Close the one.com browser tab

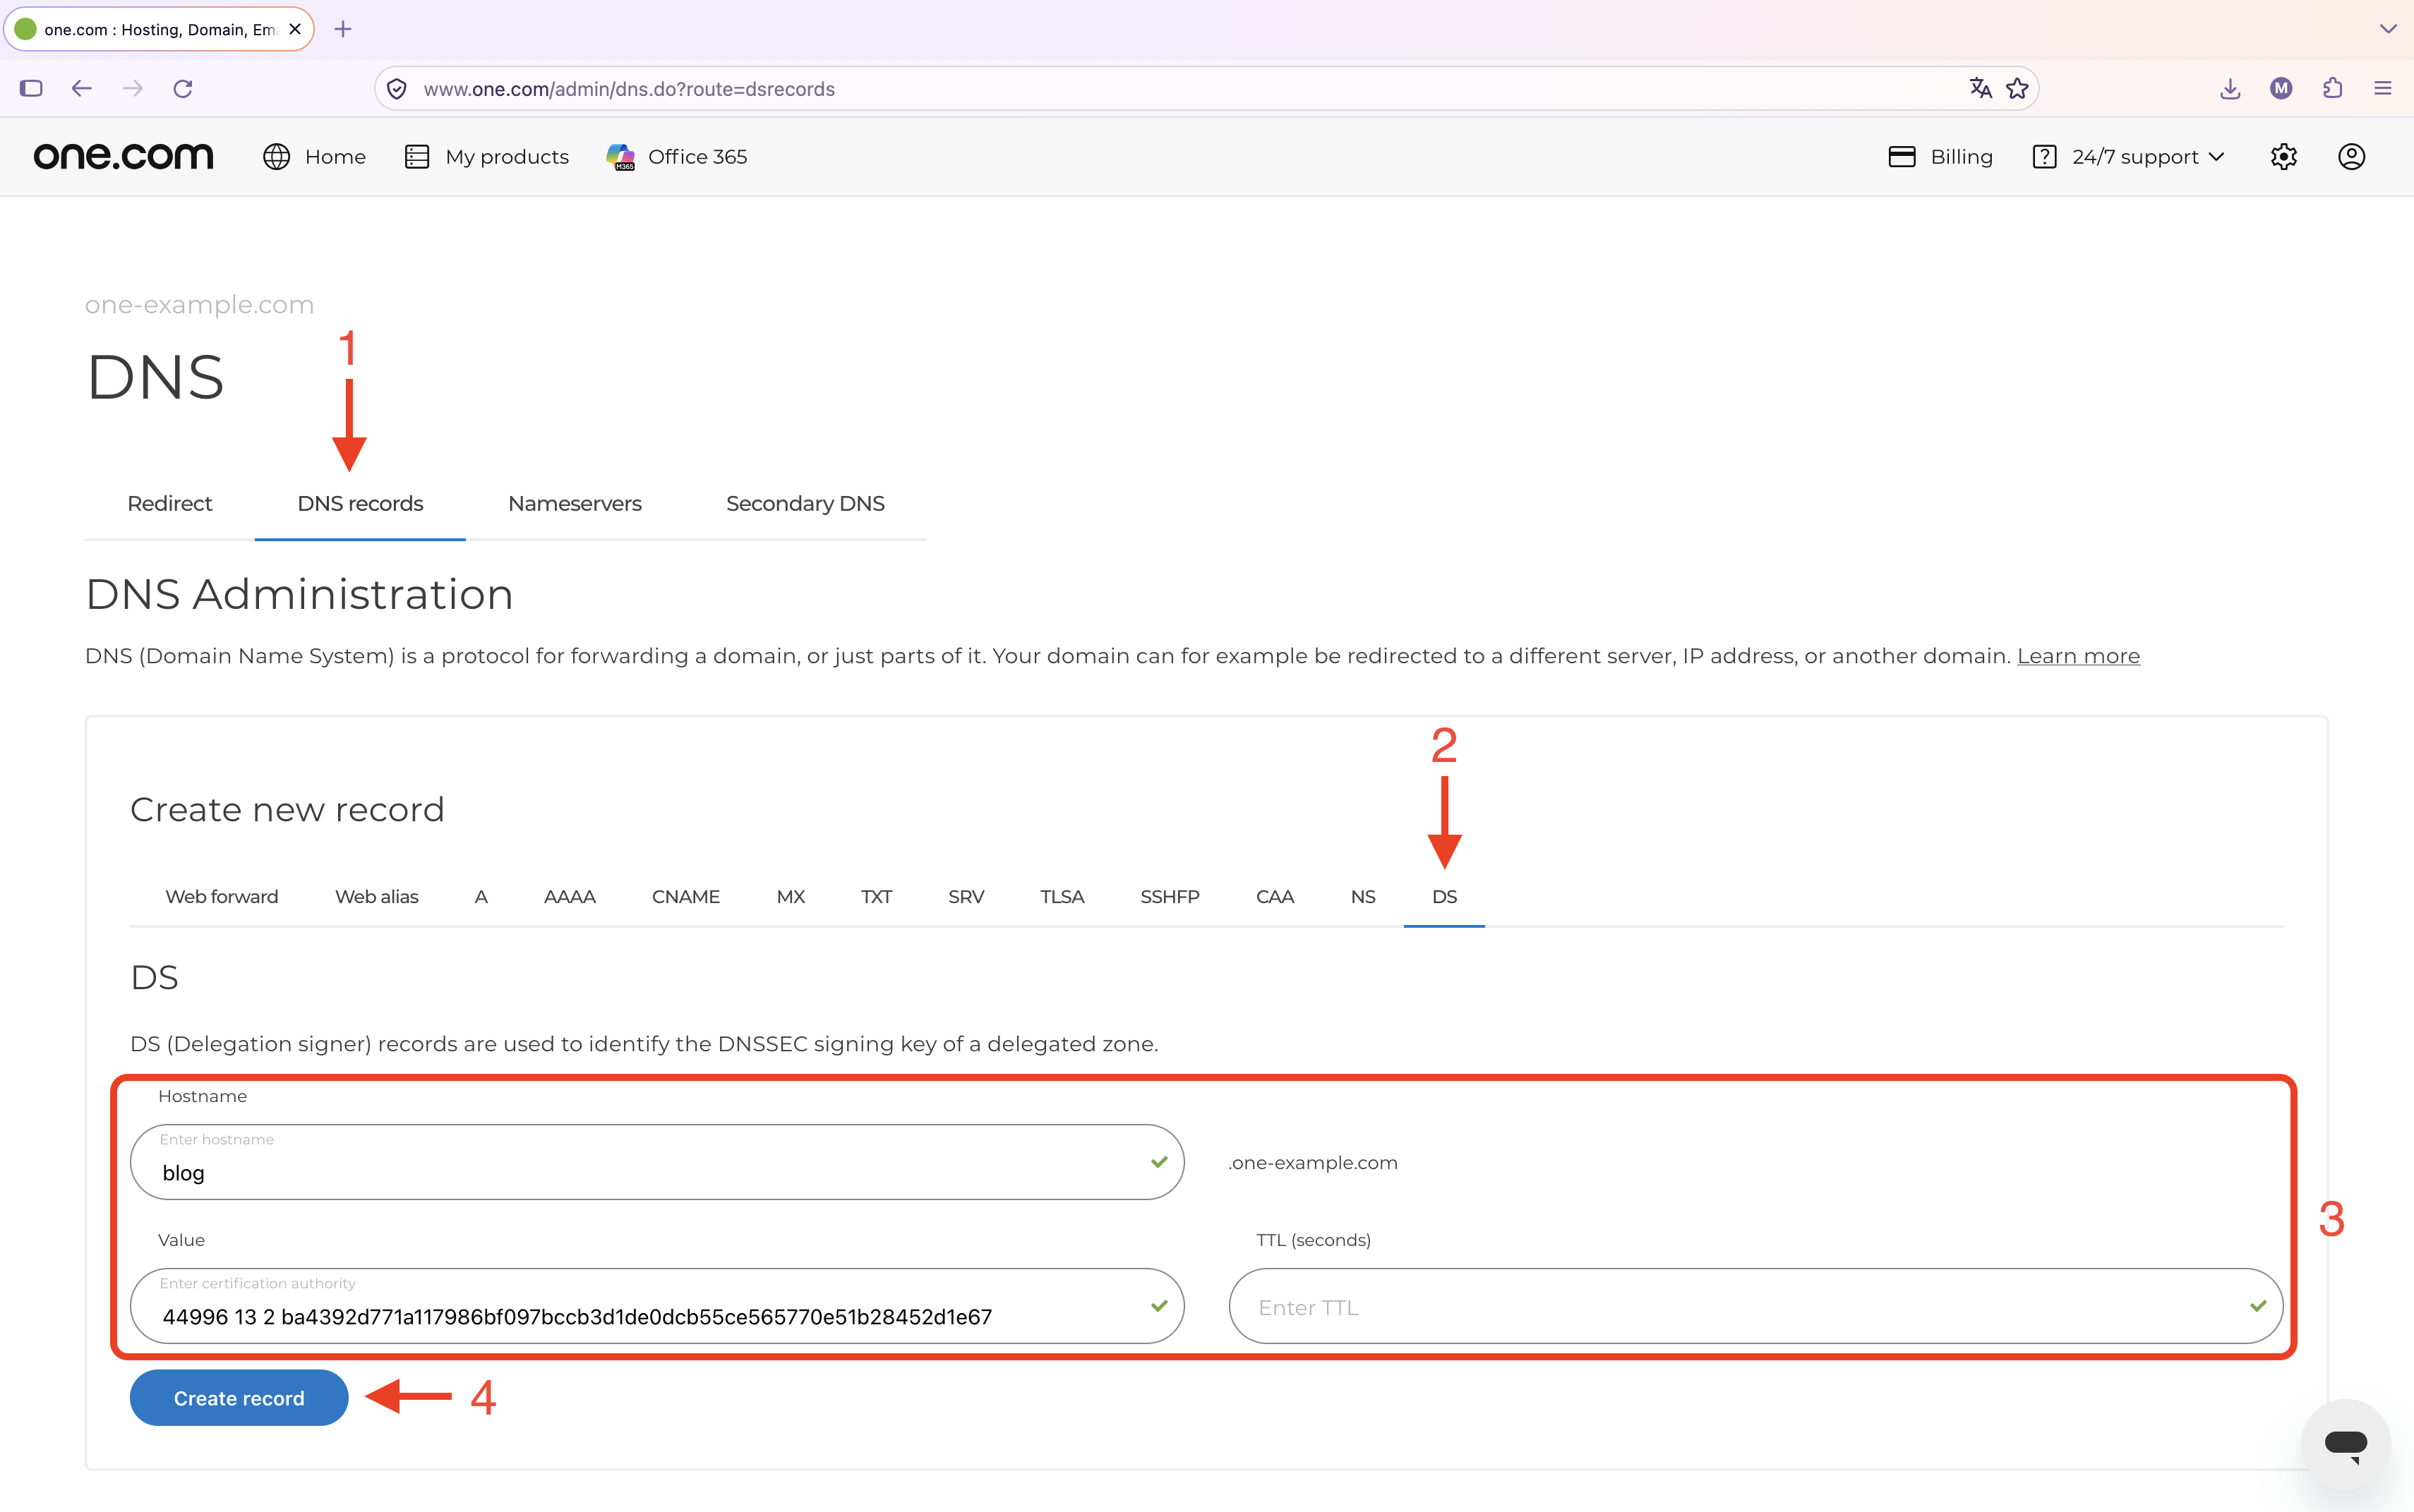pyautogui.click(x=294, y=29)
